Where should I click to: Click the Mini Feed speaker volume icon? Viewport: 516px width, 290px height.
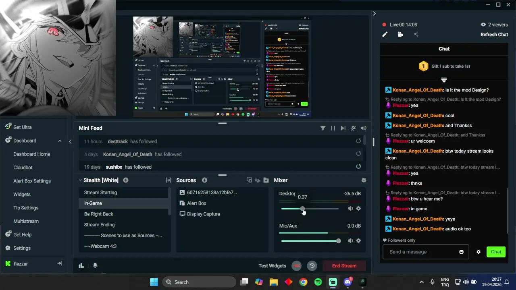[364, 128]
